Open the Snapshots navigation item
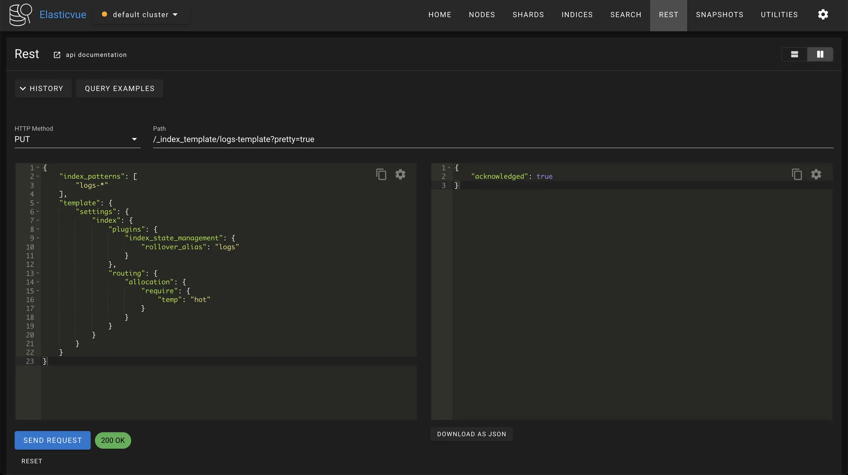The image size is (848, 475). tap(719, 15)
